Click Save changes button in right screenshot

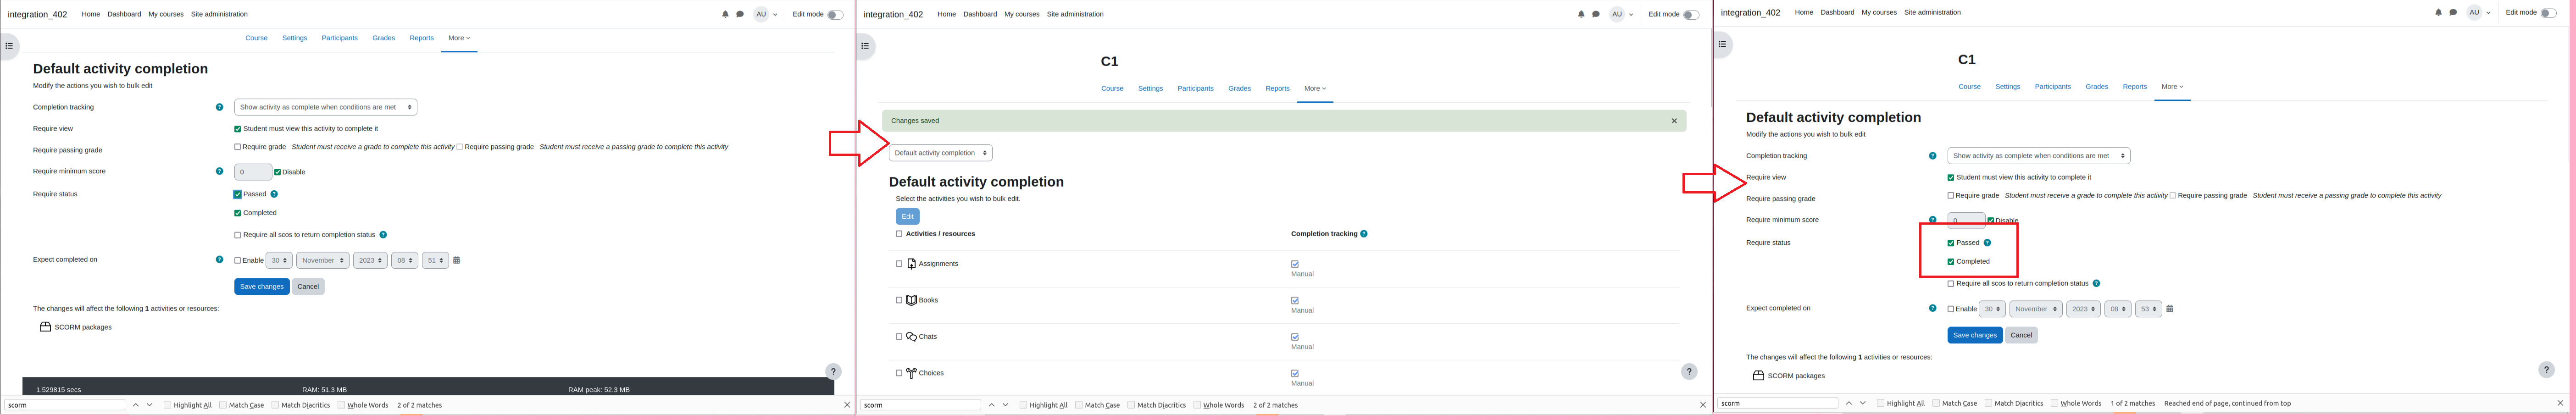click(x=1975, y=335)
